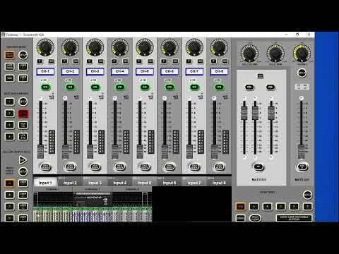Click the red-lit button in left bus section

[23, 114]
